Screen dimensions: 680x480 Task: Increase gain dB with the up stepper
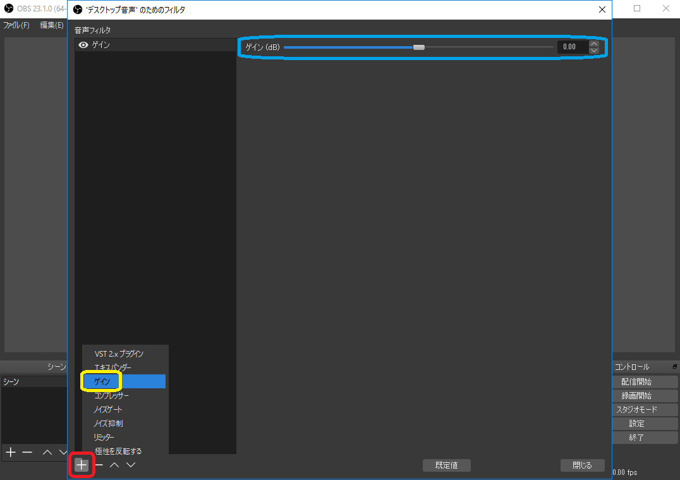593,44
